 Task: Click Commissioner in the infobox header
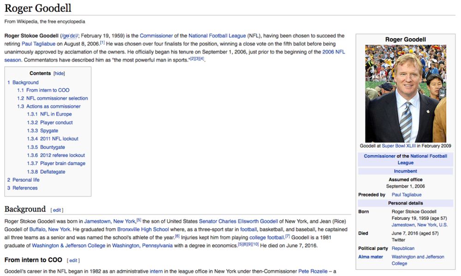click(379, 156)
